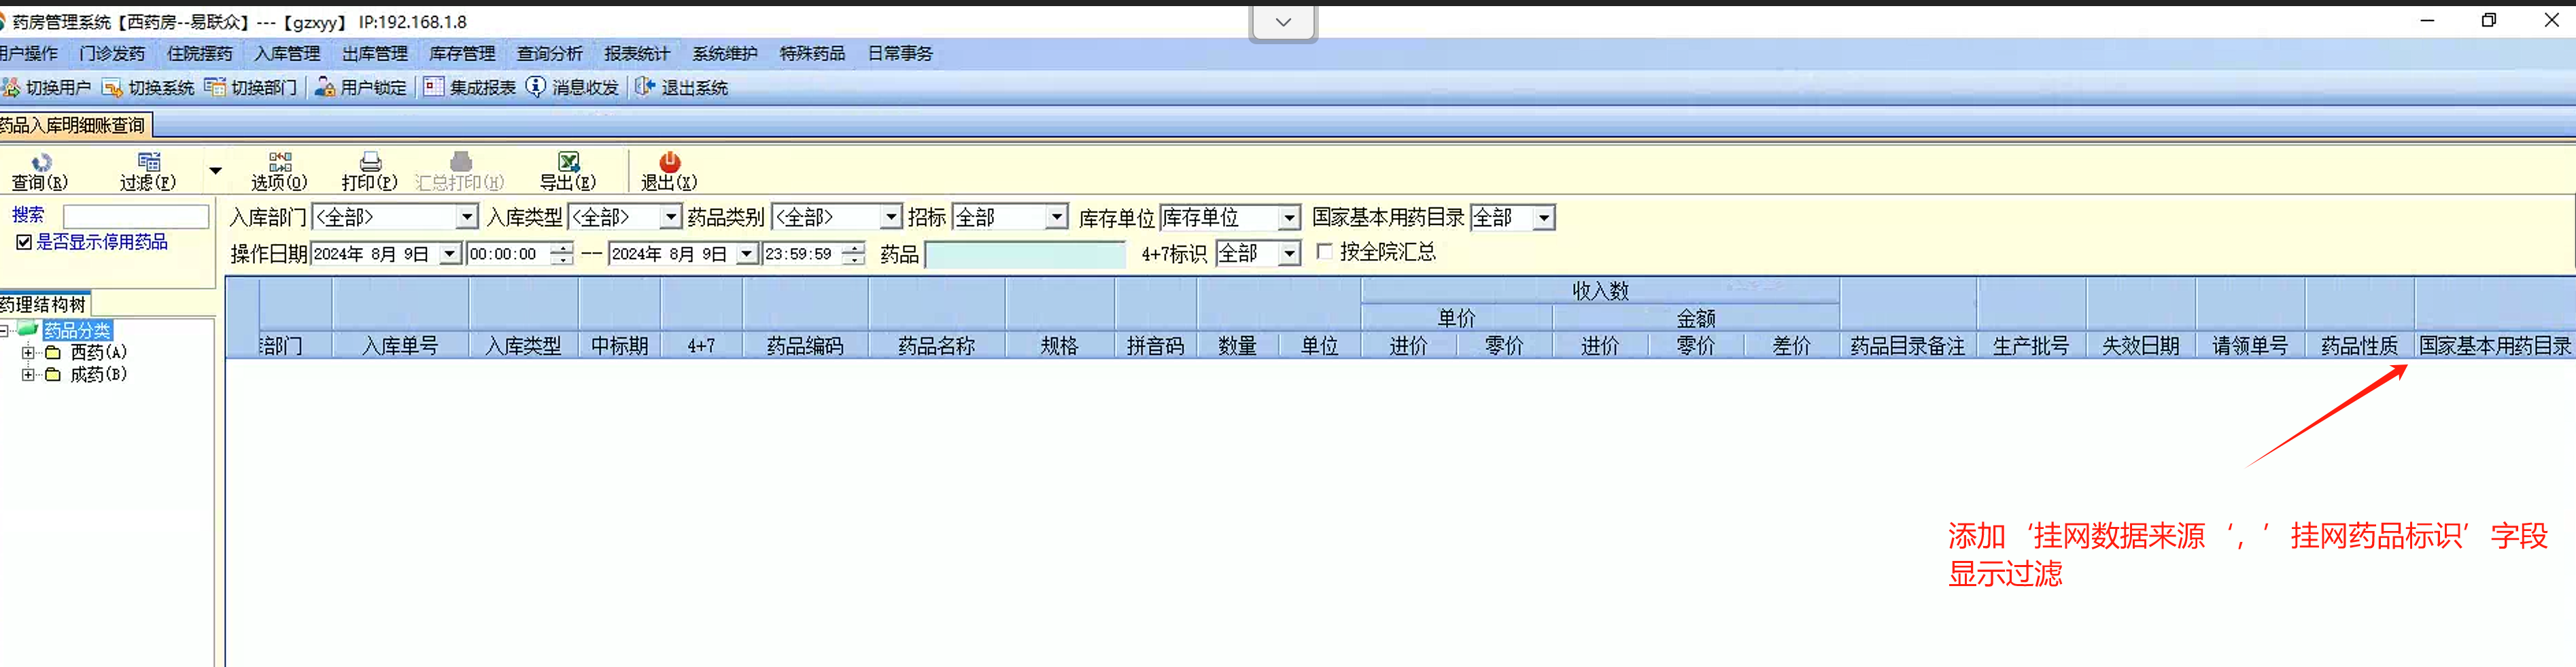The height and width of the screenshot is (667, 2576).
Task: Click the 失效日期 column header
Action: [2141, 346]
